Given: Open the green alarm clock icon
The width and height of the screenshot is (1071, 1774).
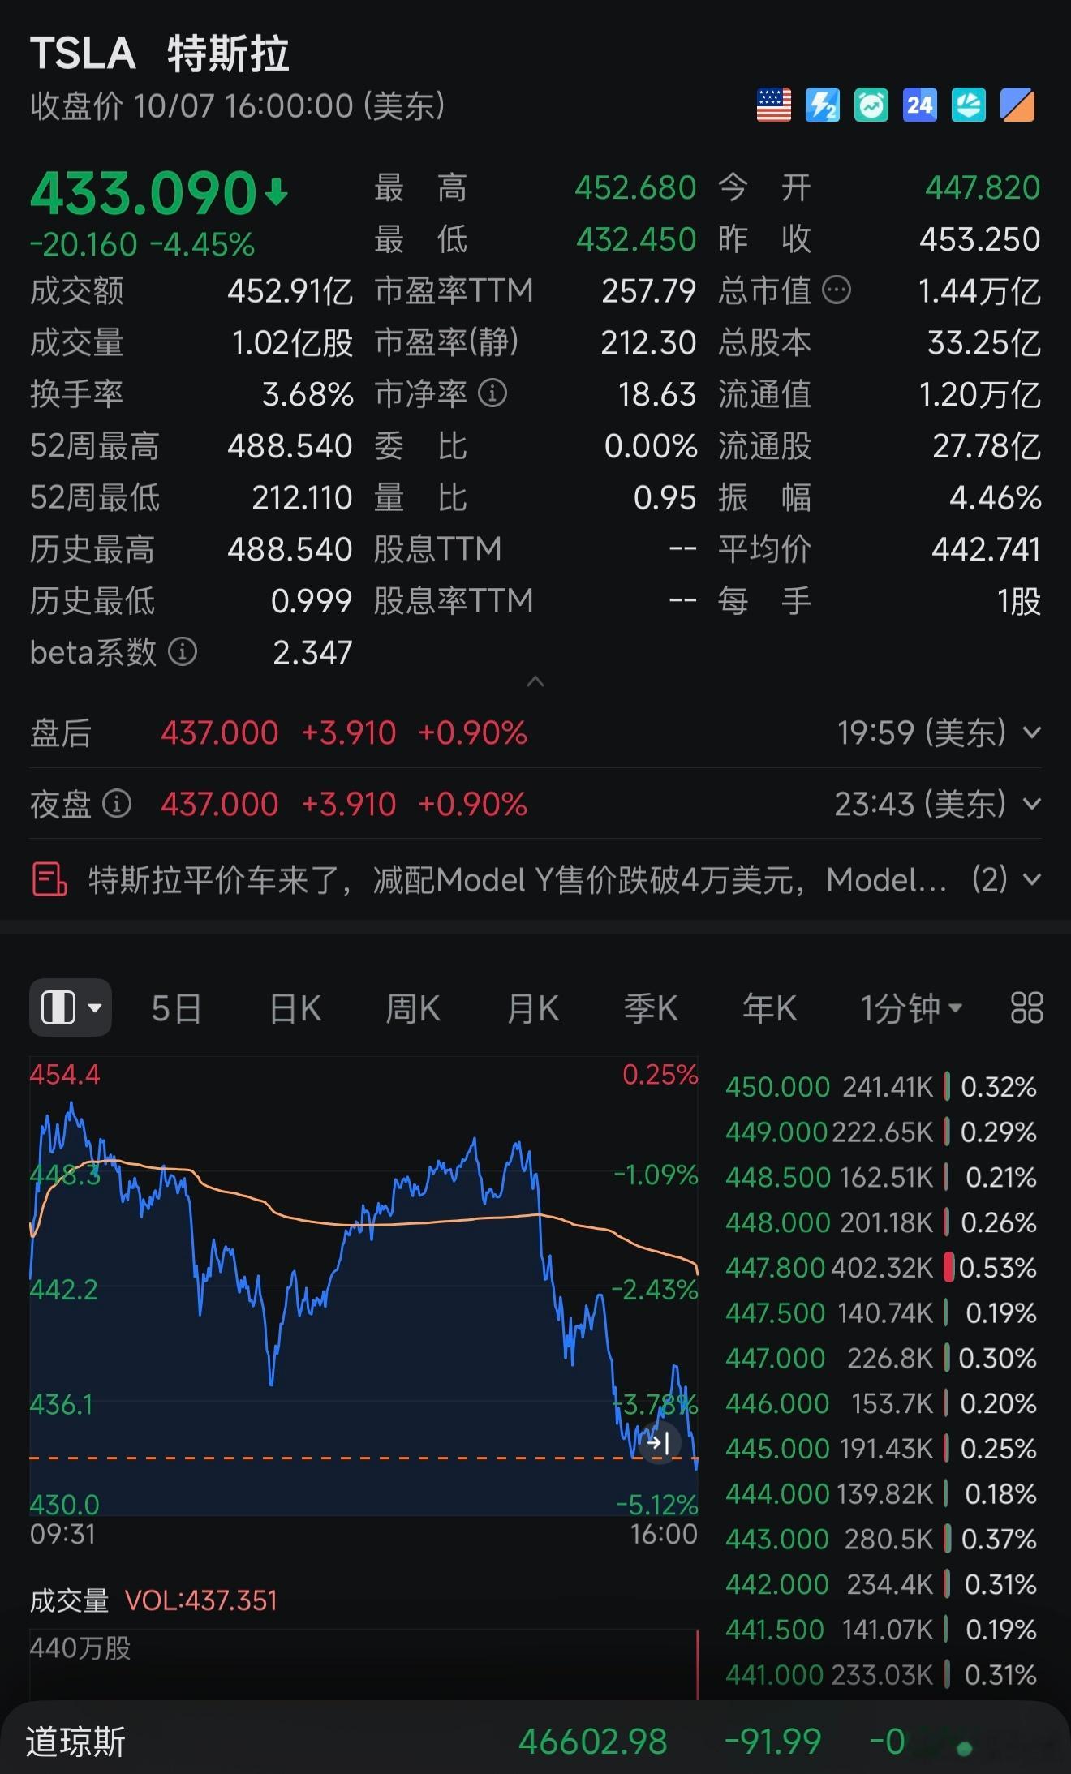Looking at the screenshot, I should tap(871, 105).
